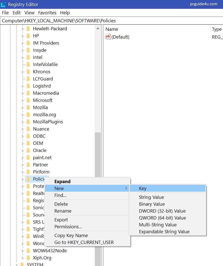Click the Name column header
223x266 pixels.
(x=112, y=29)
